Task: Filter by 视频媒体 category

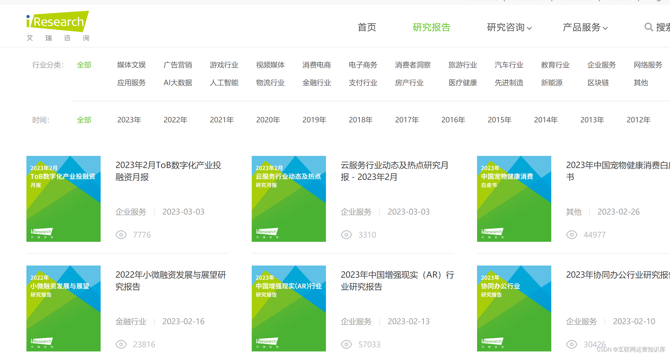Action: 270,65
